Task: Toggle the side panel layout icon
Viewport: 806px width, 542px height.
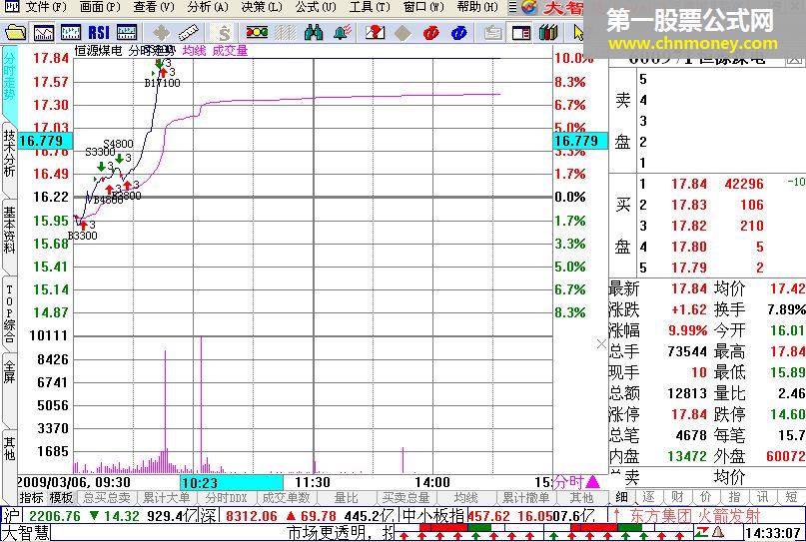Action: pyautogui.click(x=521, y=33)
